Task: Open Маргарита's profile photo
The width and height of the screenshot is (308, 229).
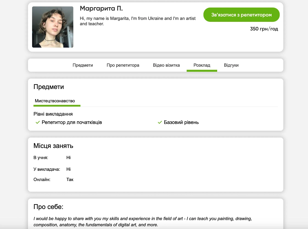Action: [53, 27]
